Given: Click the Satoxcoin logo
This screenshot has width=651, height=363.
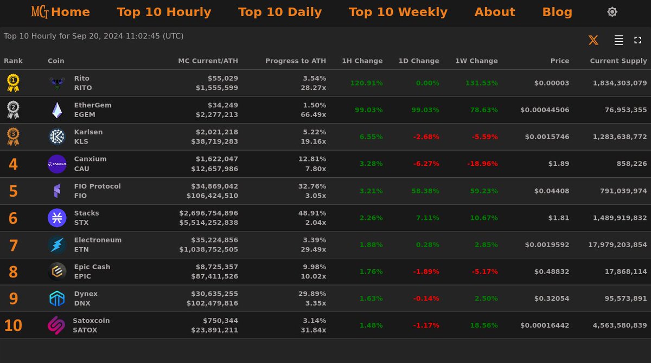Looking at the screenshot, I should (x=56, y=326).
